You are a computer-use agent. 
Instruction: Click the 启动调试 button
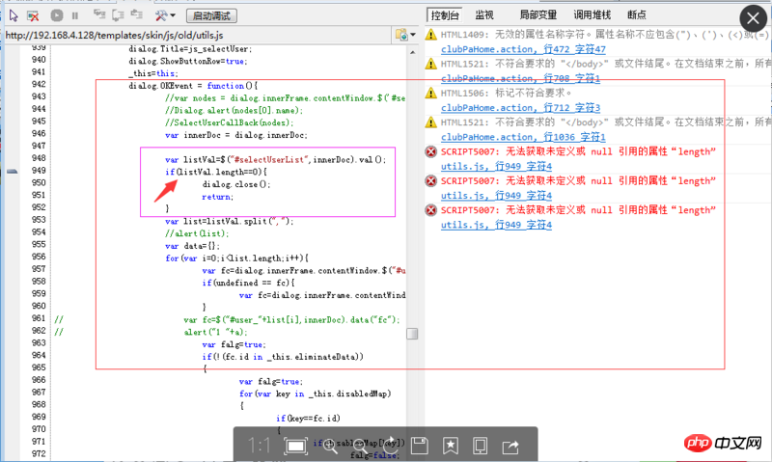click(211, 15)
